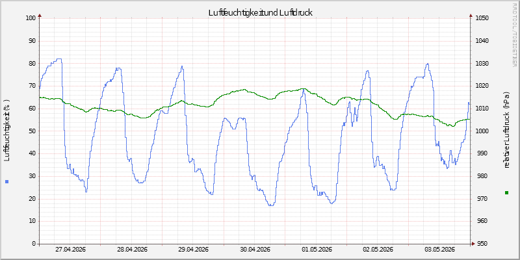The height and width of the screenshot is (260, 520).
Task: Click the left axis label Luftfeuchtigkeit (%)
Action: tap(7, 131)
